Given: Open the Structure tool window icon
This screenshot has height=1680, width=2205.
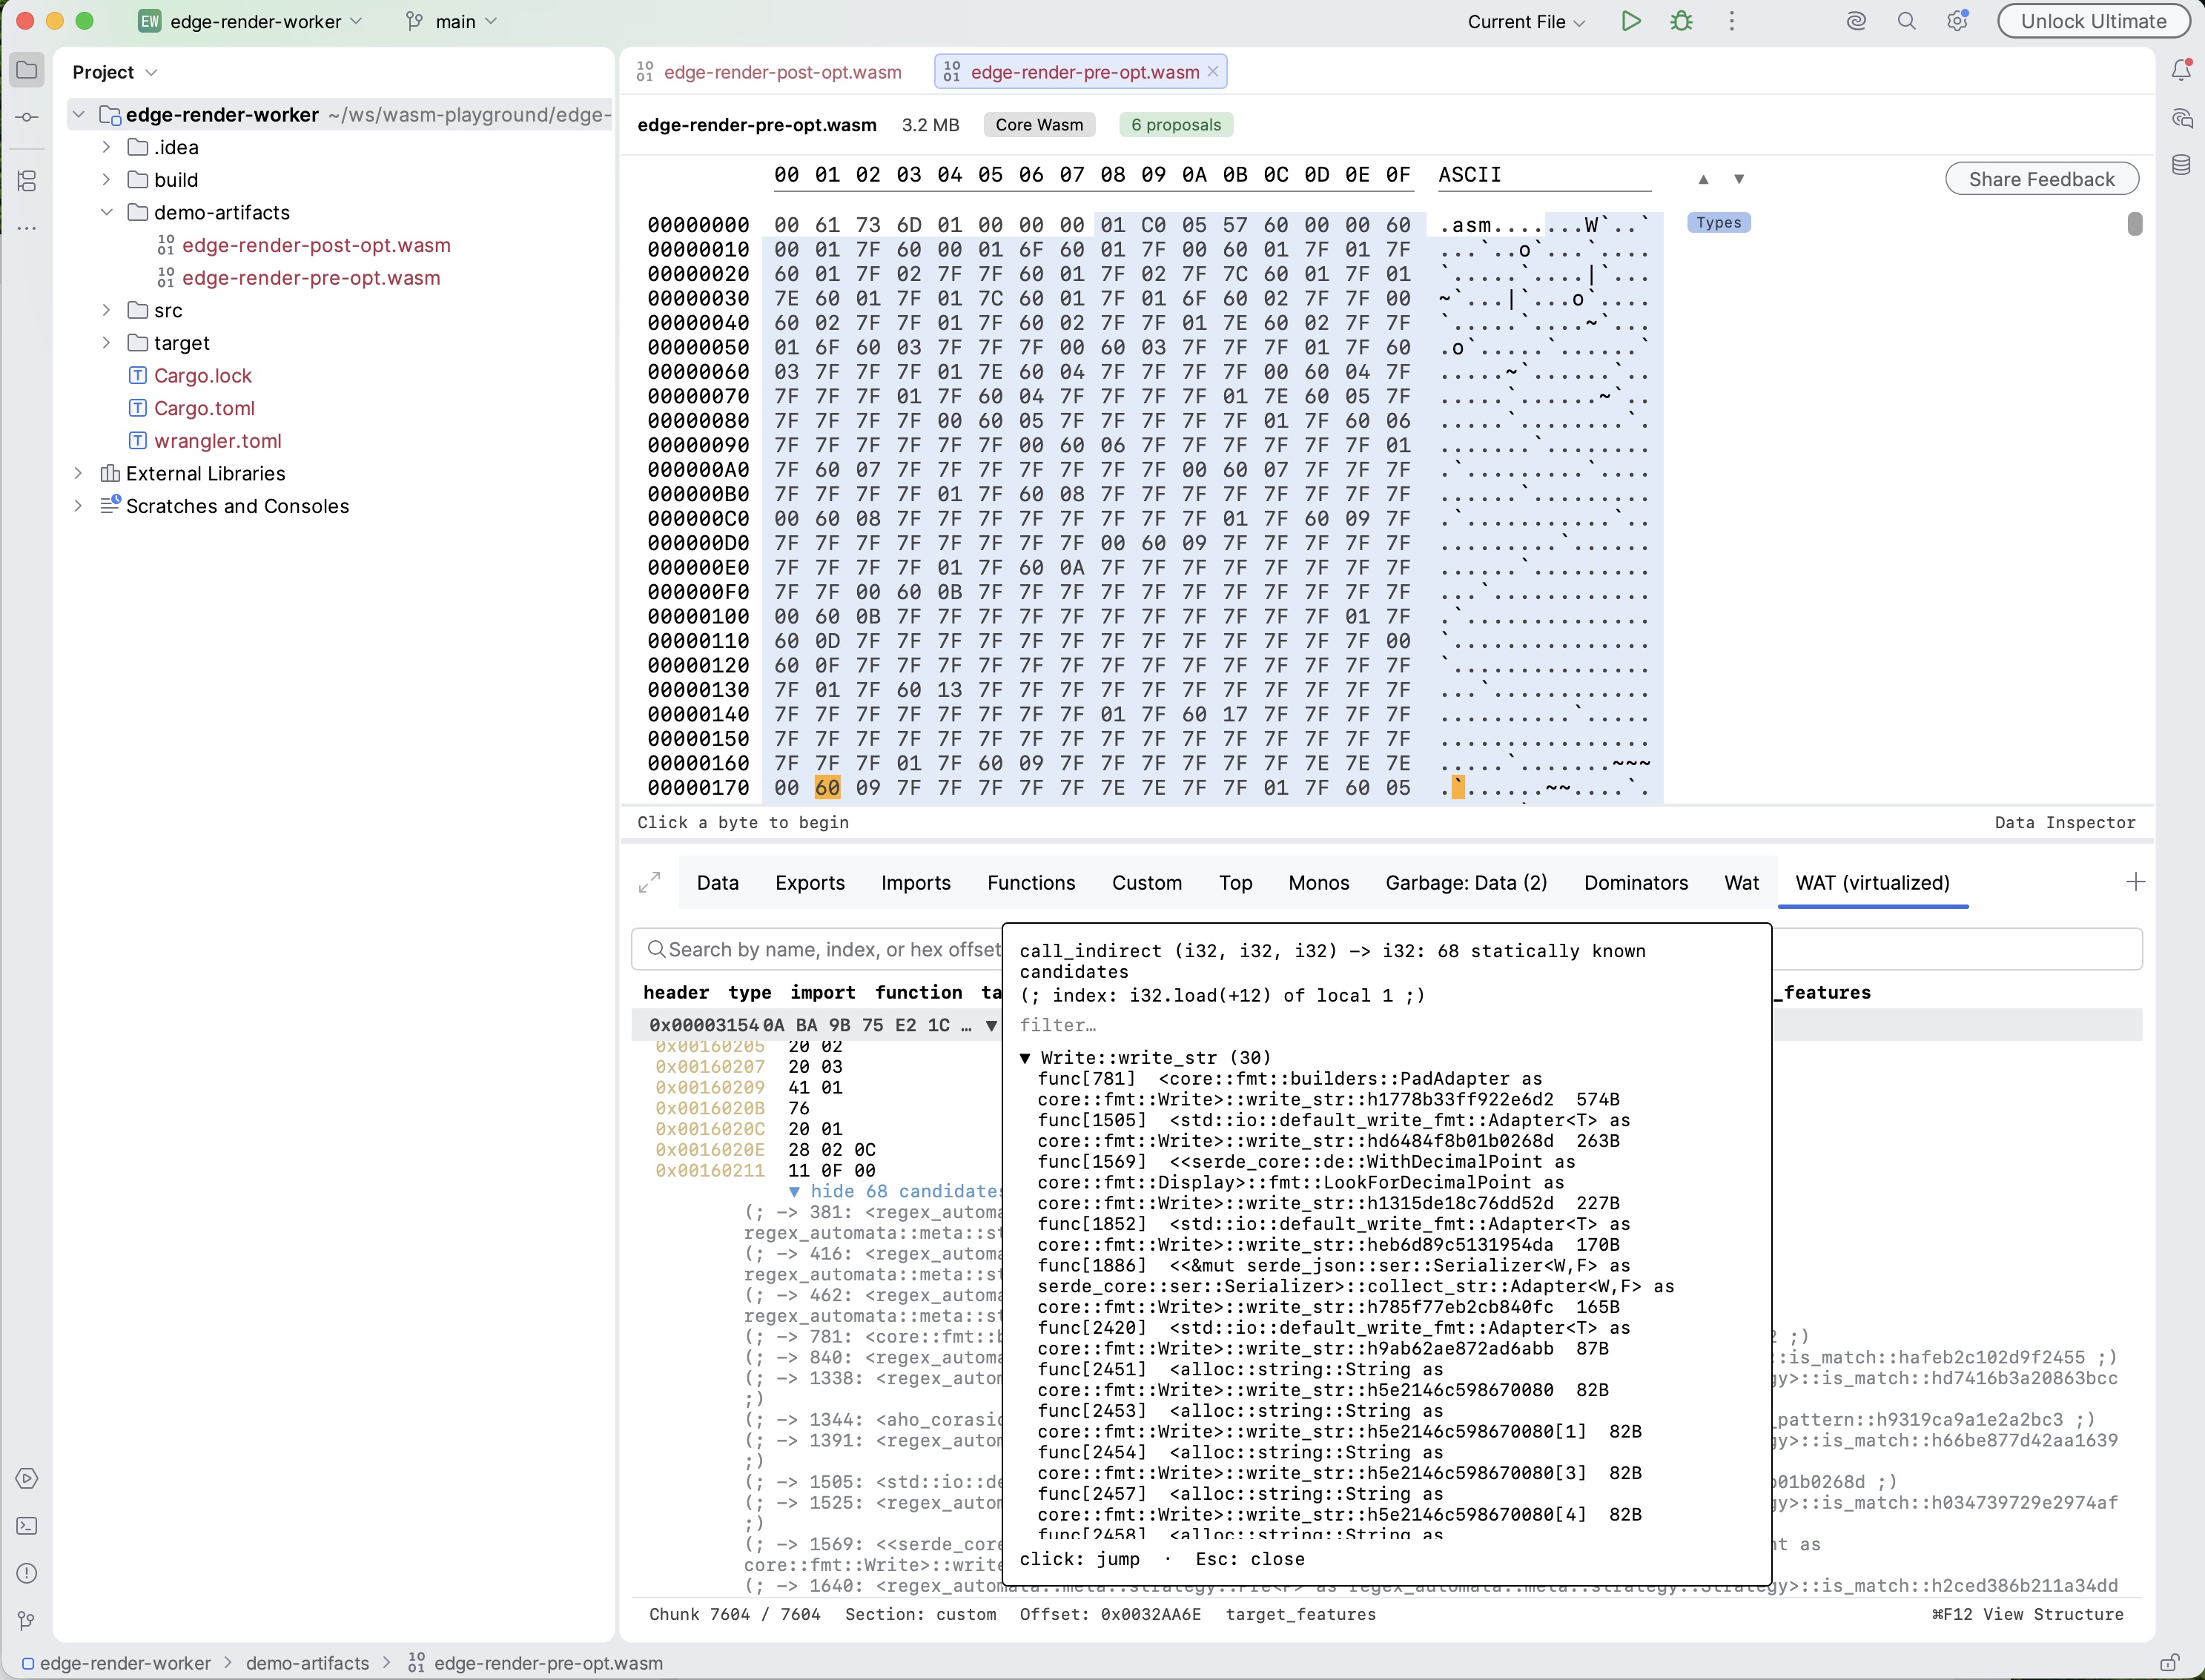Looking at the screenshot, I should (x=27, y=181).
